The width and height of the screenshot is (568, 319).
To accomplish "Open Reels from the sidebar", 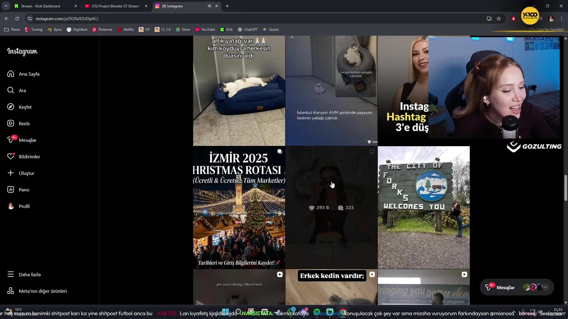I will coord(19,124).
